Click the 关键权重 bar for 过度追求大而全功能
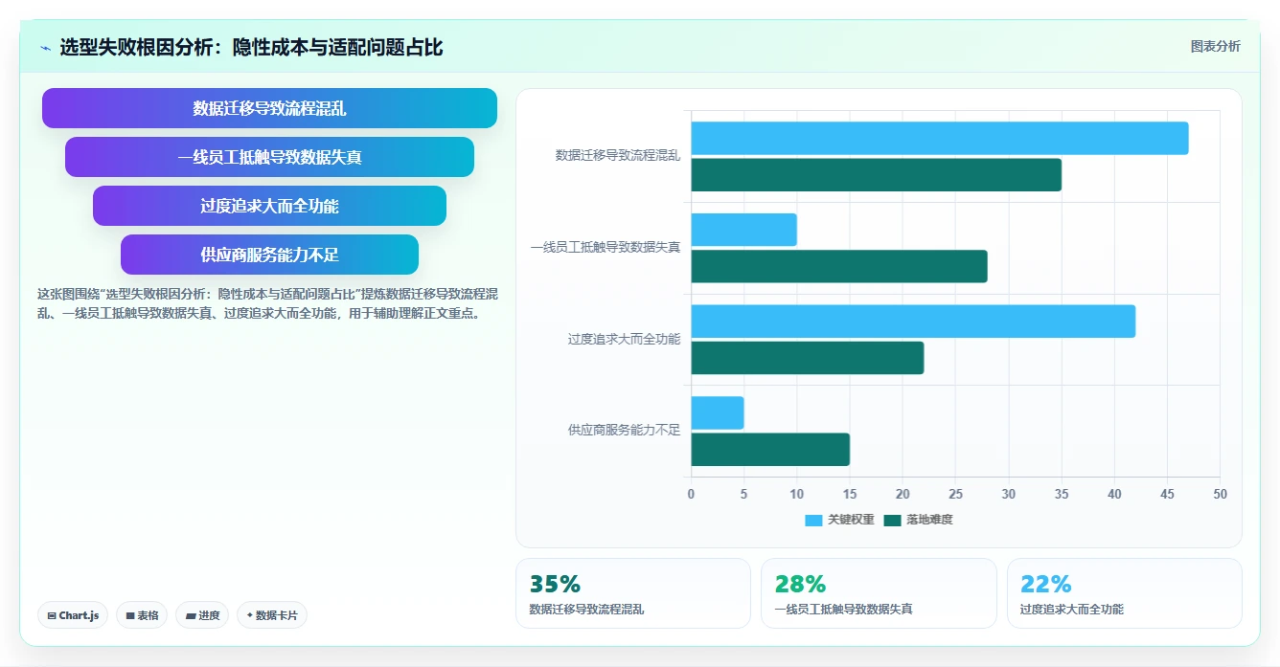Screen dimensions: 1280x667 click(x=913, y=322)
